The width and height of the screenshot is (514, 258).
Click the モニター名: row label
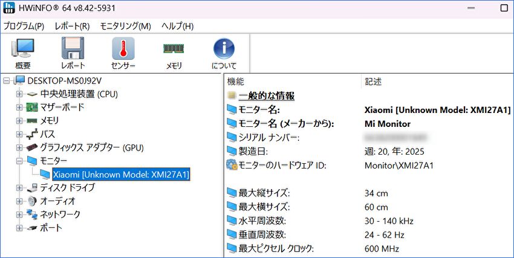tap(259, 110)
